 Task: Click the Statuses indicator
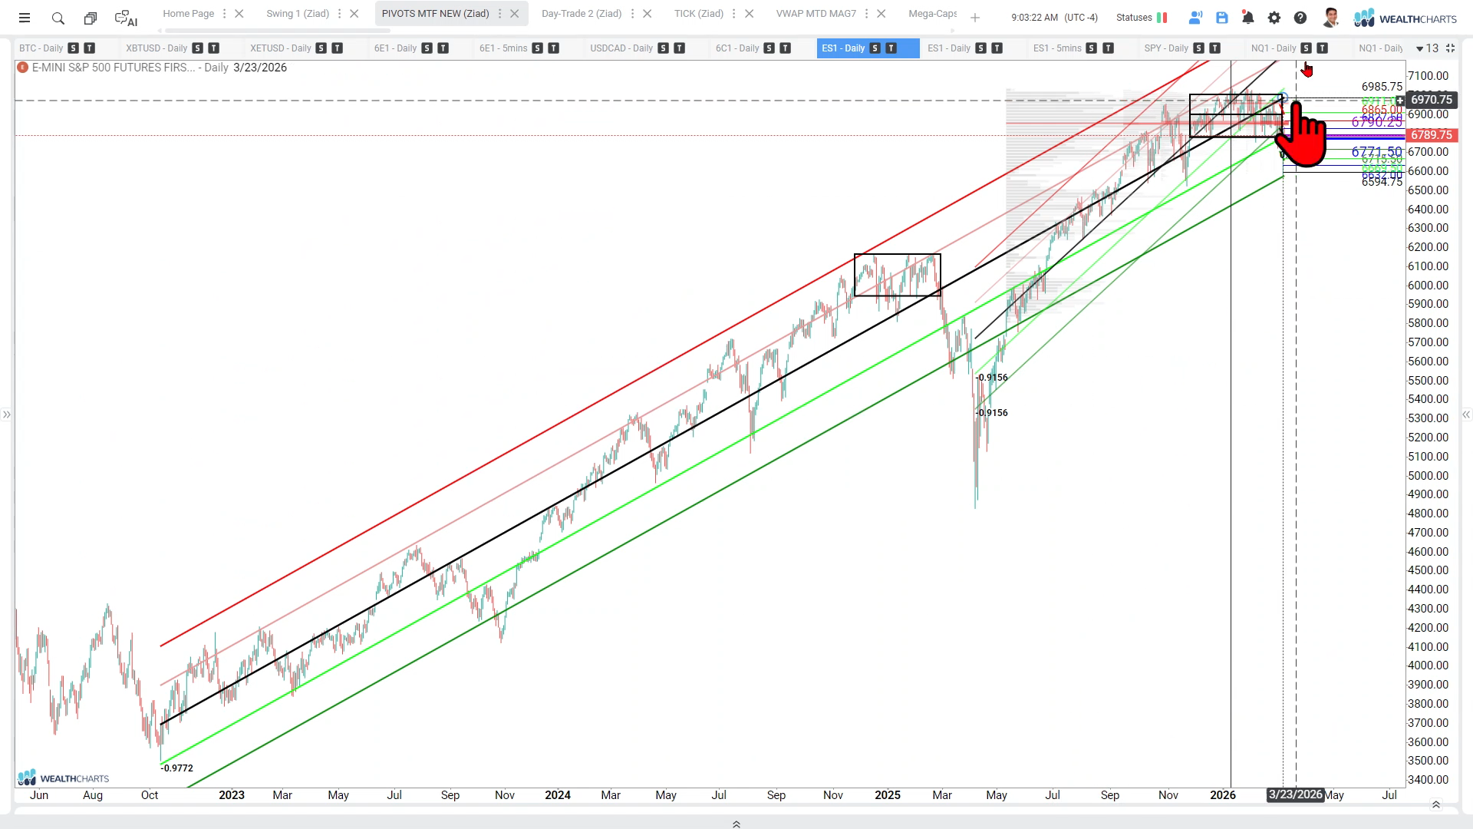click(x=1141, y=18)
